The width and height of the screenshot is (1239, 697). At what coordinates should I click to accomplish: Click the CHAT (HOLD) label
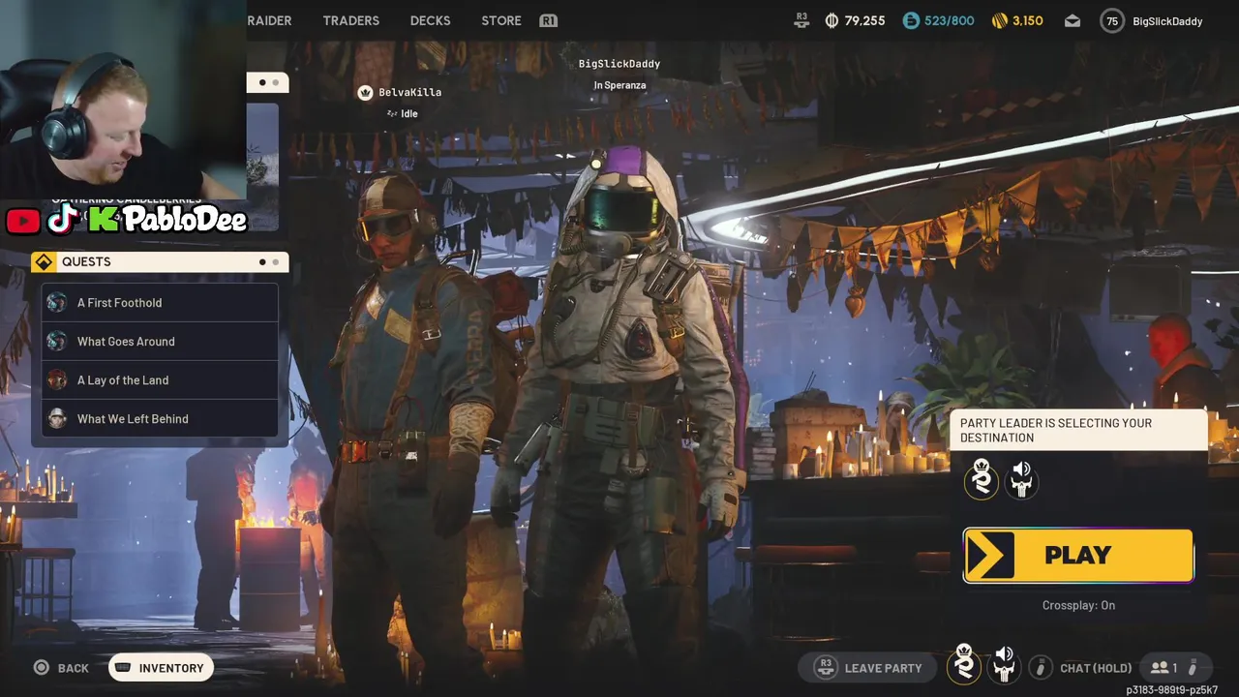1096,668
